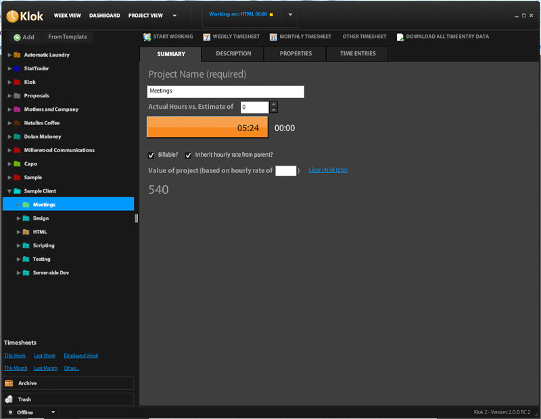Click the Estimate hours number field
This screenshot has width=541, height=419.
pyautogui.click(x=255, y=107)
